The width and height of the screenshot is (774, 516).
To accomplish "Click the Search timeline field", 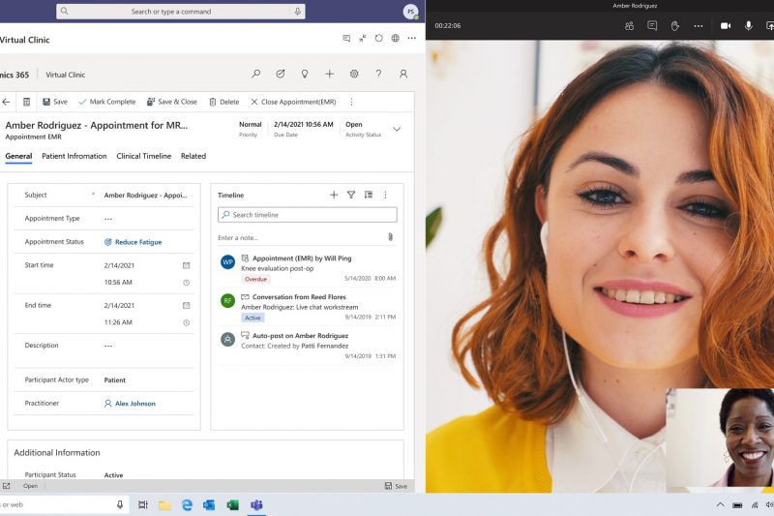I will (x=308, y=215).
